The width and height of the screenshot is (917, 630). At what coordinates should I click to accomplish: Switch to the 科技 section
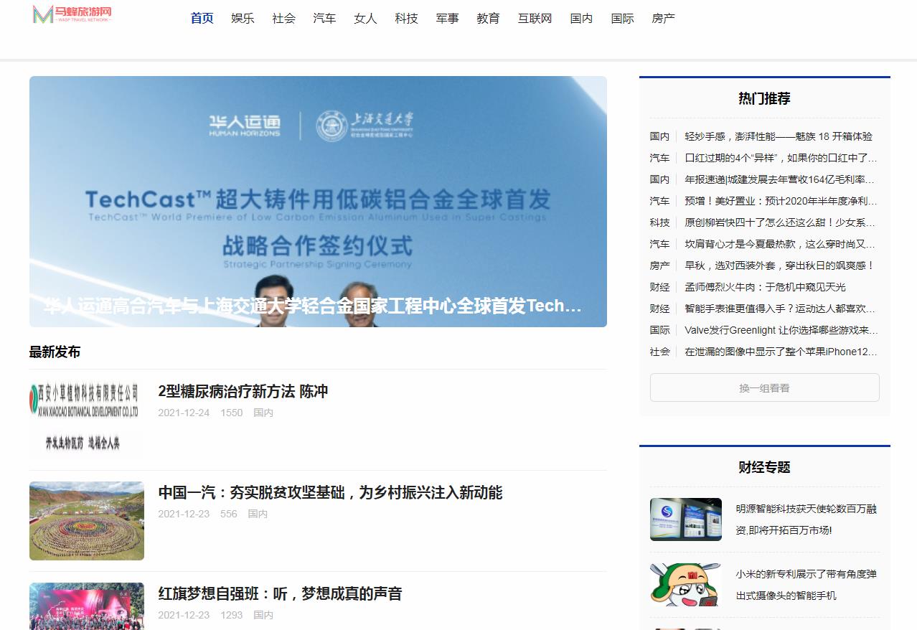pyautogui.click(x=406, y=19)
